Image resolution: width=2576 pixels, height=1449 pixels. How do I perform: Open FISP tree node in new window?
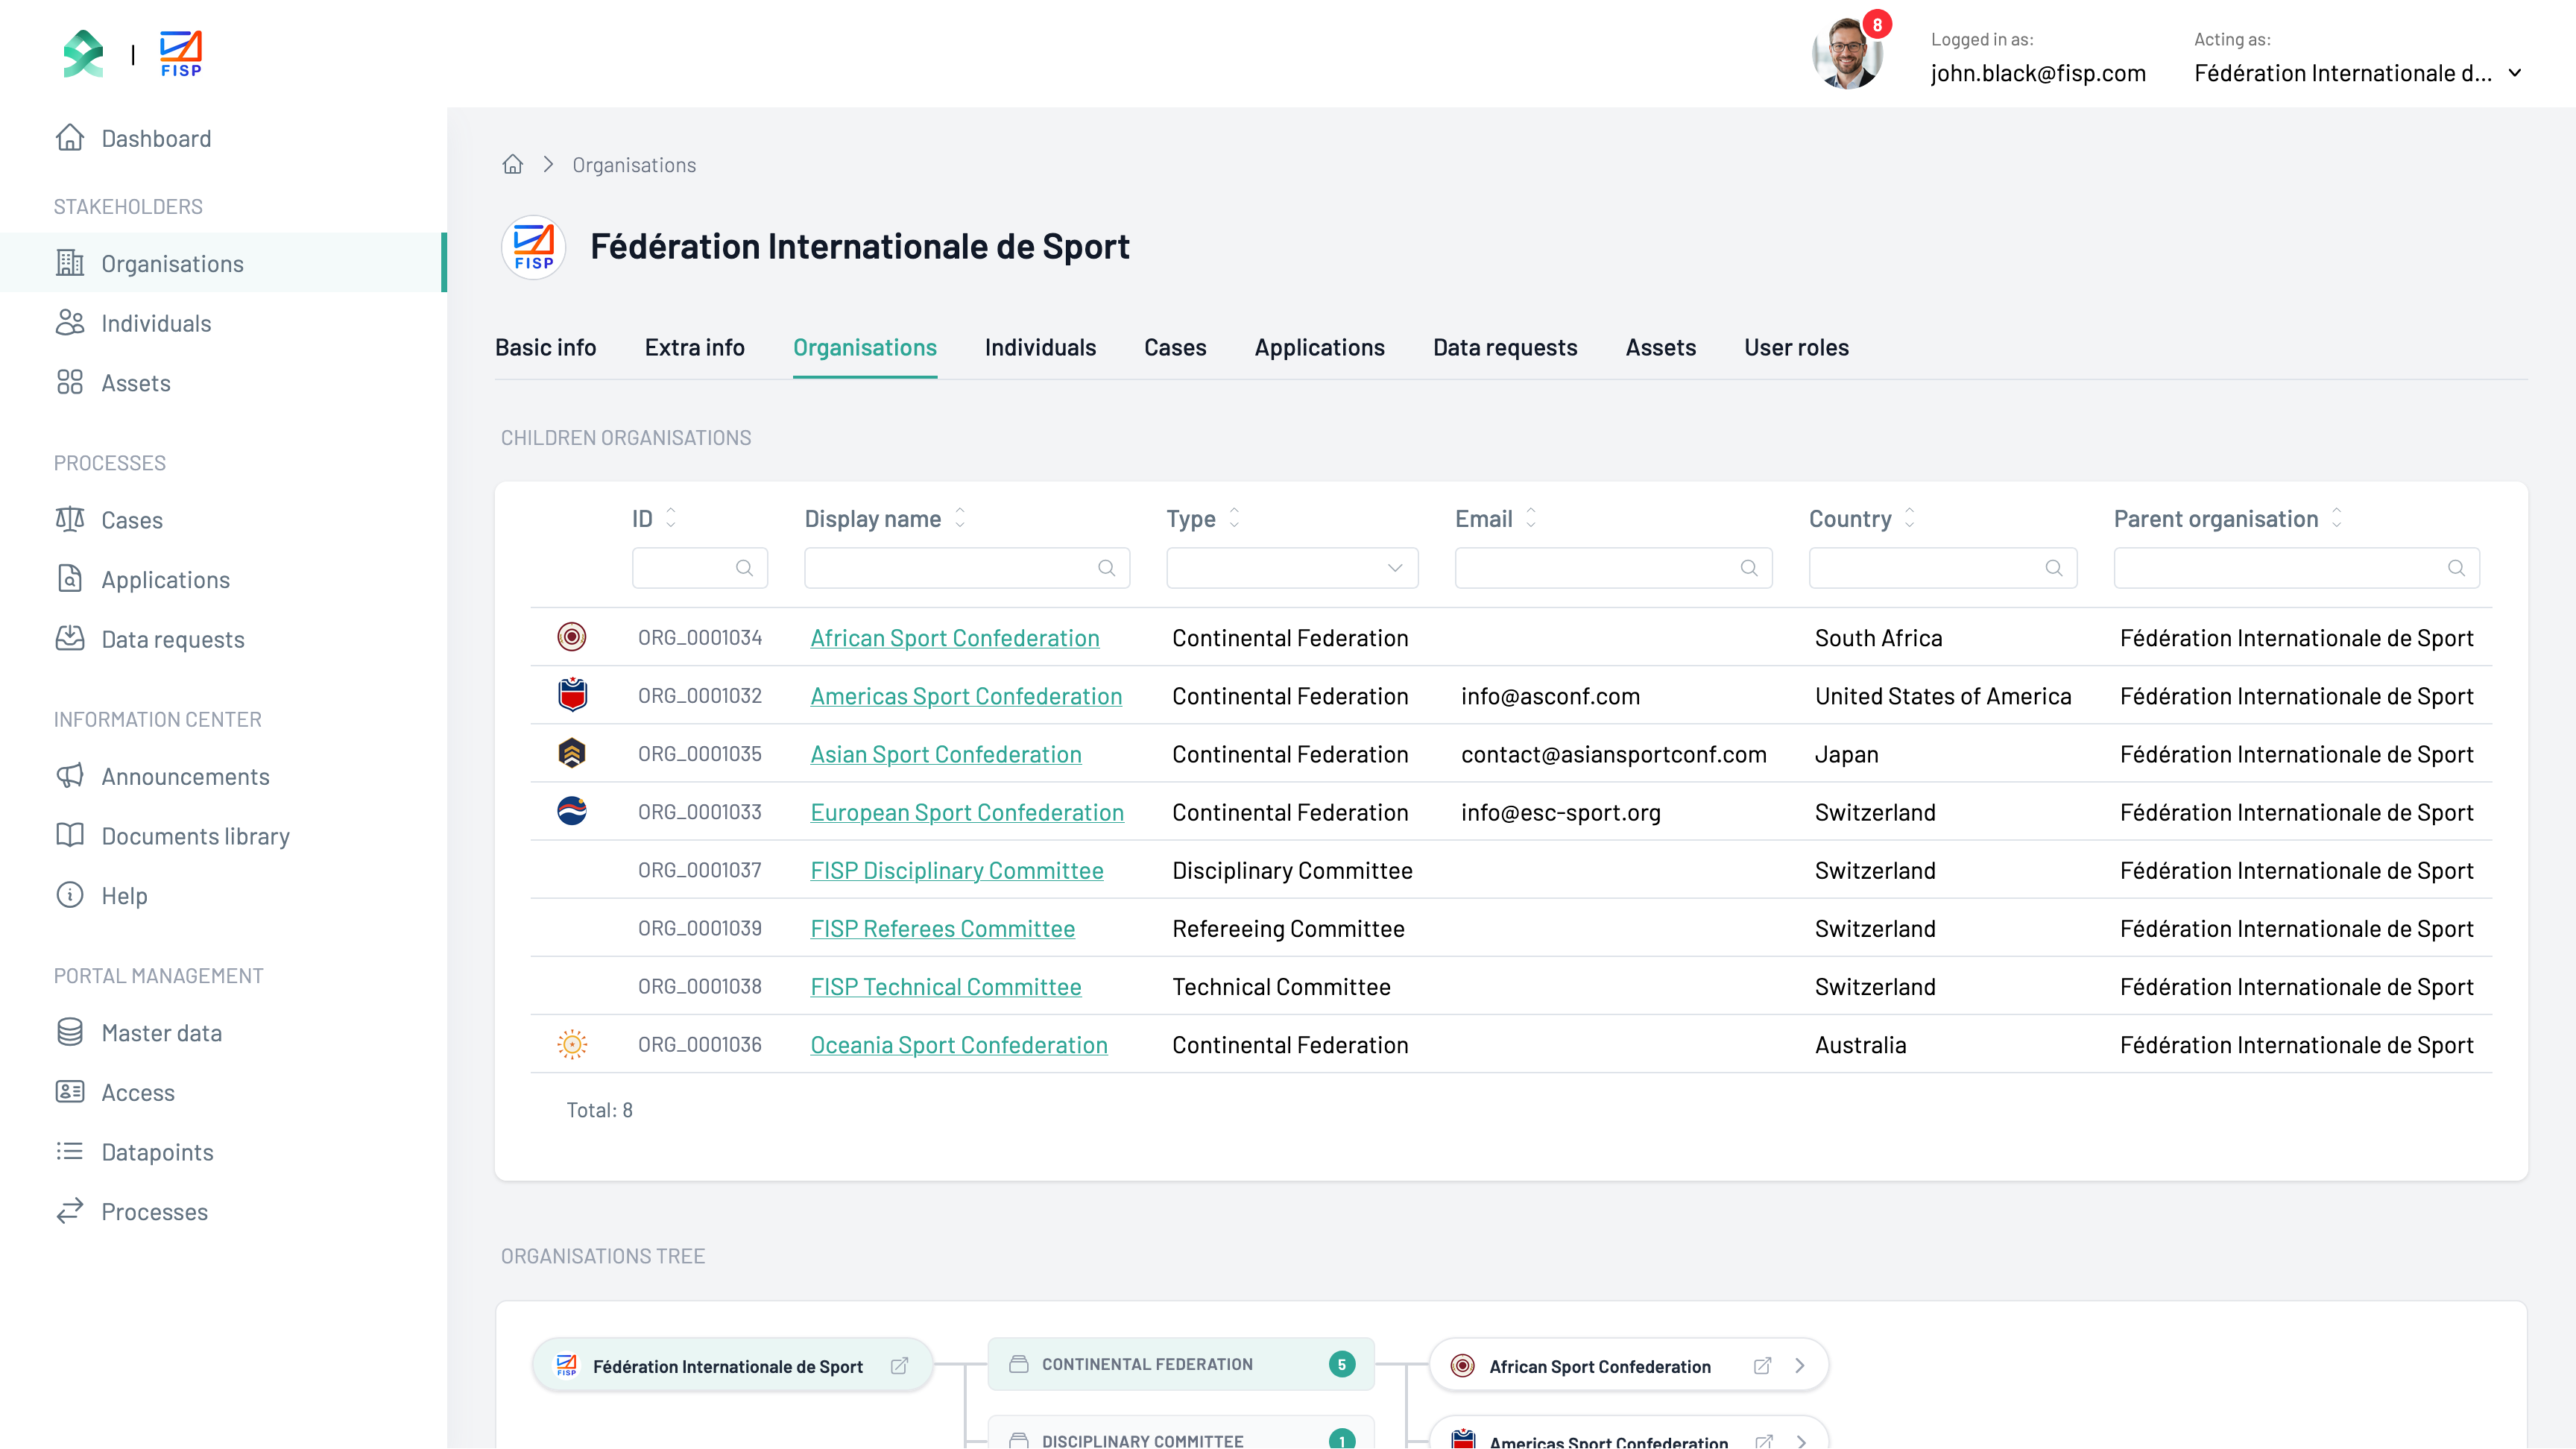tap(899, 1366)
